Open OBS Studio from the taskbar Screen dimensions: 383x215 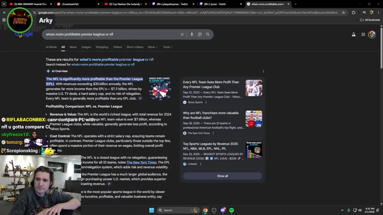click(x=214, y=210)
